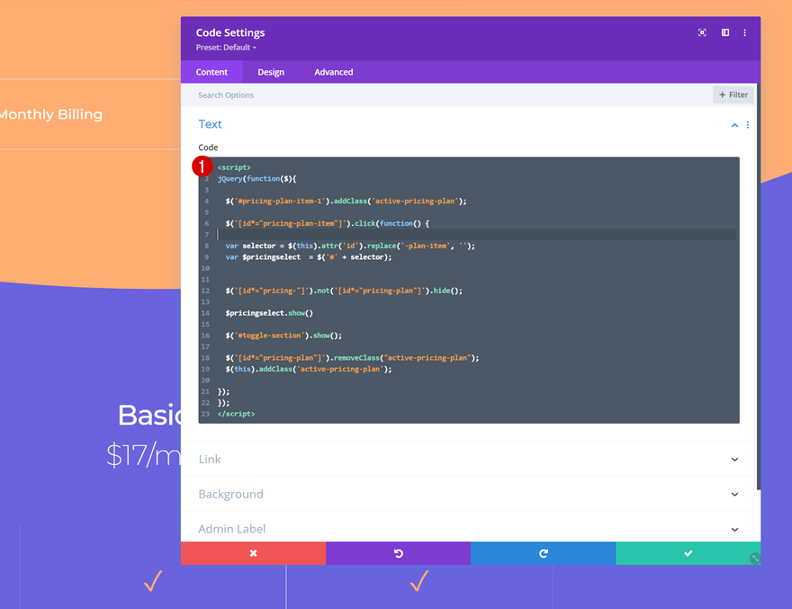Switch to the Design tab

click(x=271, y=72)
